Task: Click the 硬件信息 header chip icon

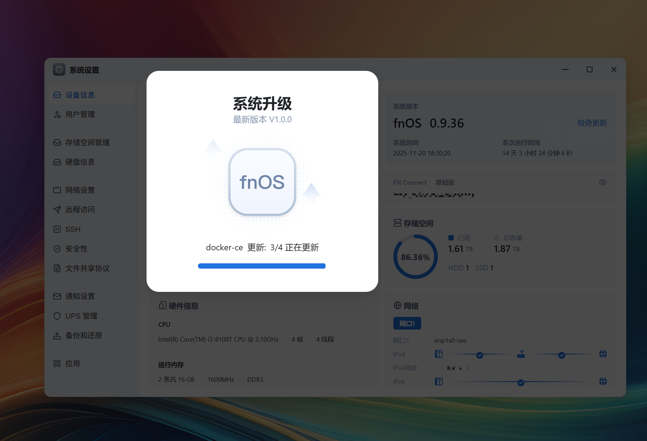Action: coord(163,306)
